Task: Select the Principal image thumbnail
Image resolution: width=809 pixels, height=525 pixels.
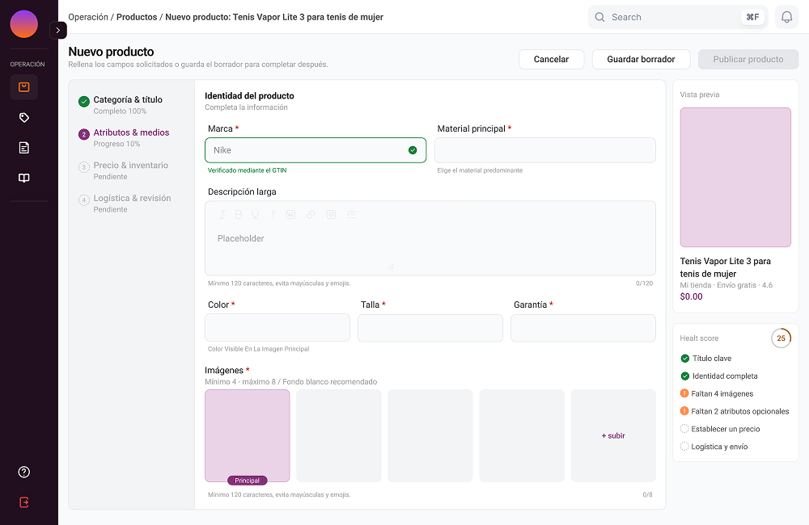Action: coord(247,435)
